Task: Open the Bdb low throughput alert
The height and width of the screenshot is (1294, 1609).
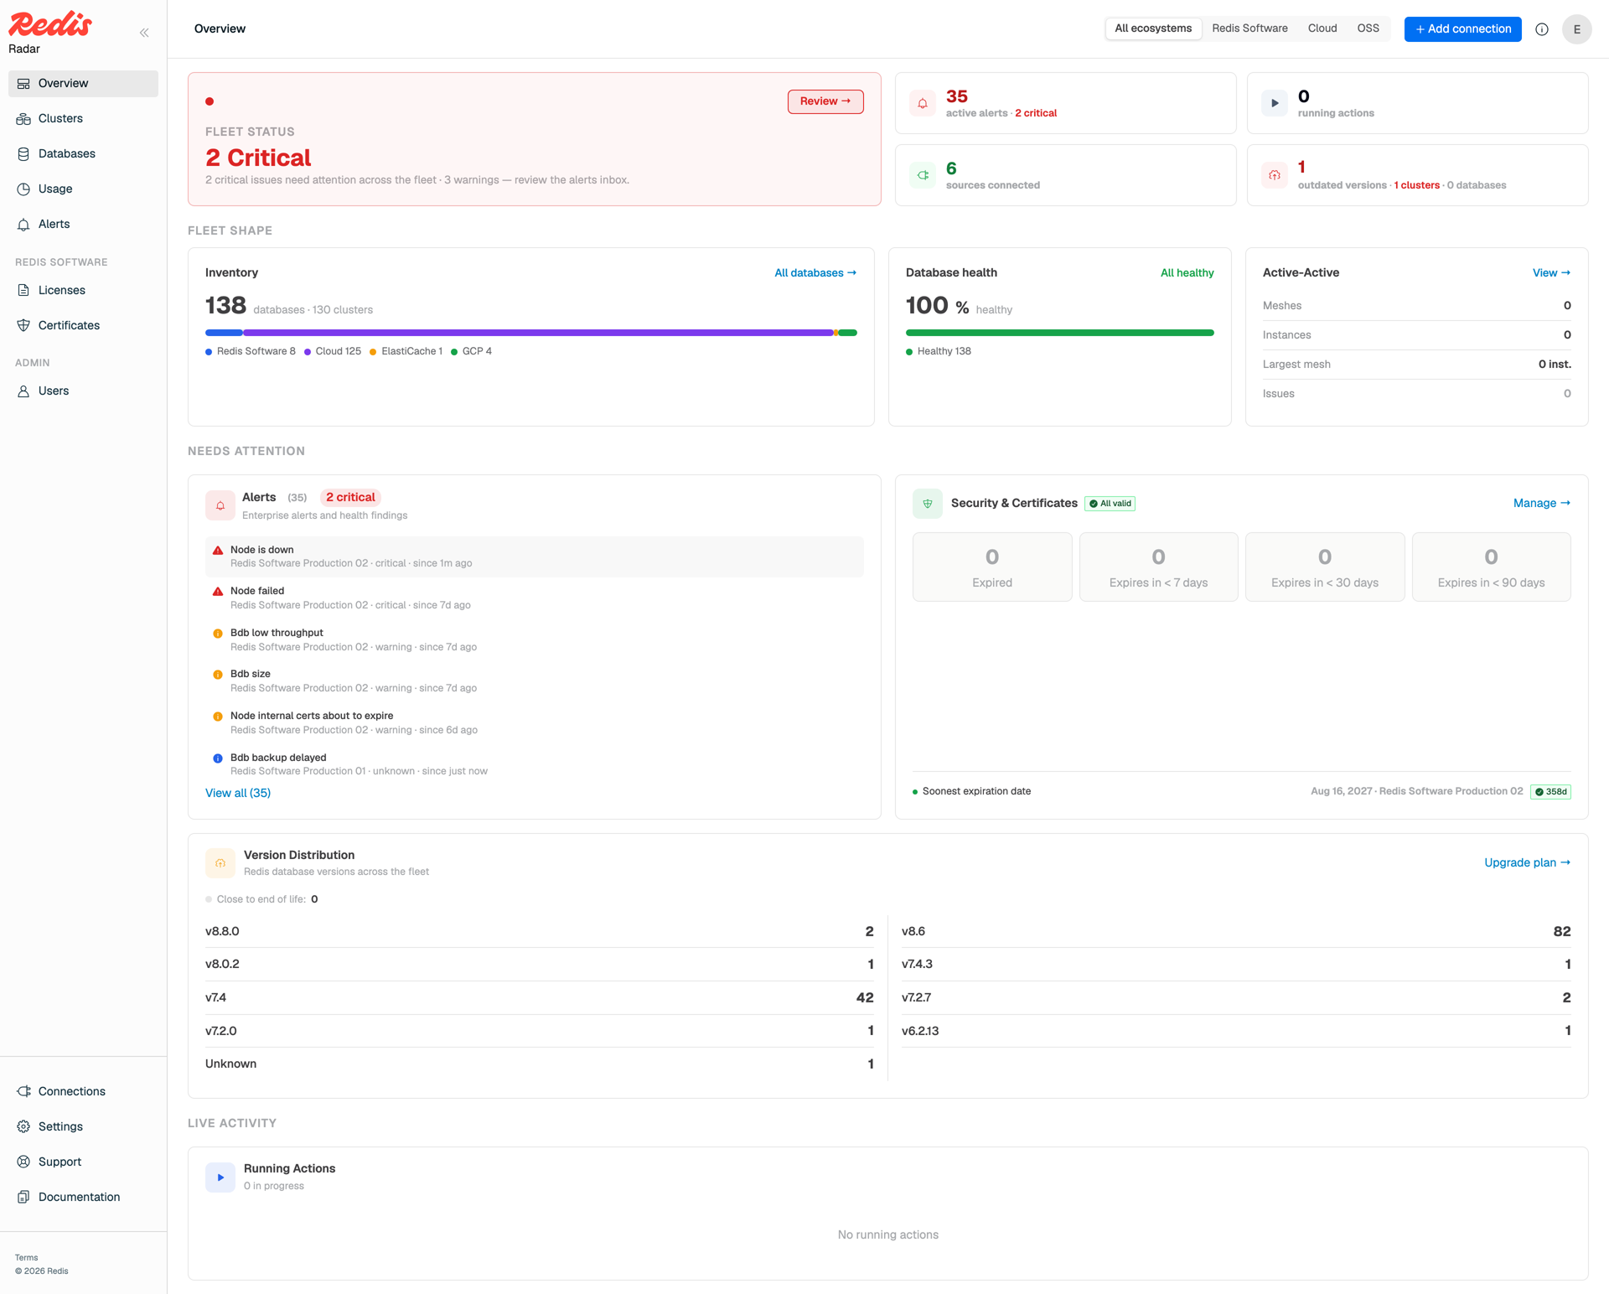Action: pyautogui.click(x=535, y=639)
